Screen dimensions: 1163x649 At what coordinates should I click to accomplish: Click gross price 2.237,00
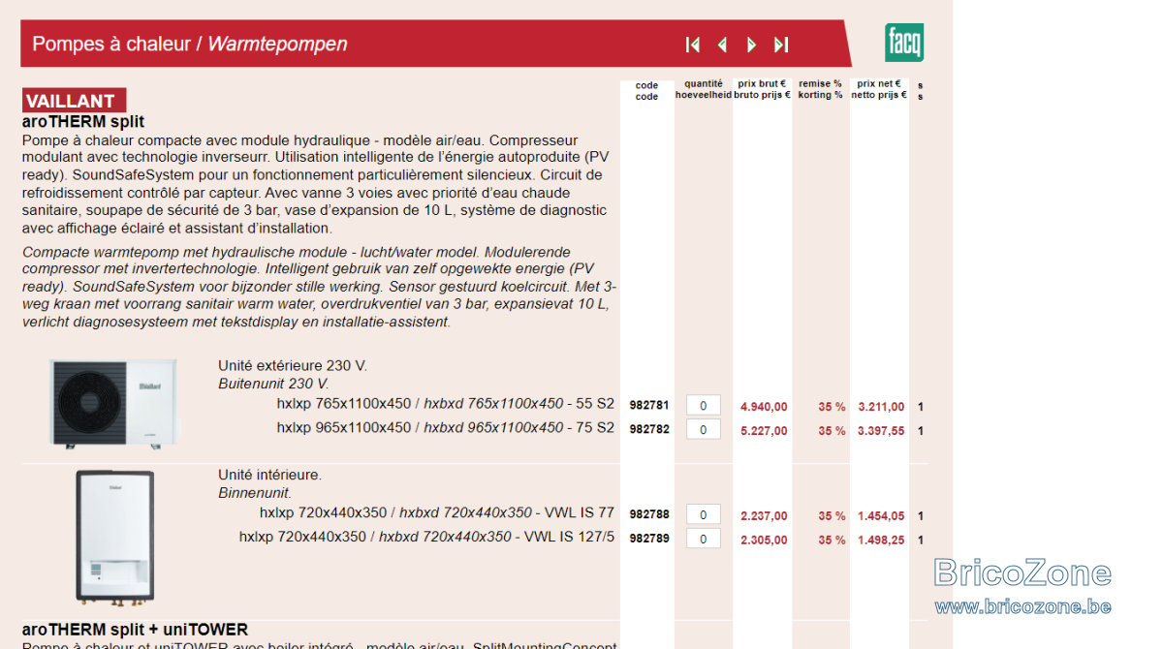pos(764,516)
